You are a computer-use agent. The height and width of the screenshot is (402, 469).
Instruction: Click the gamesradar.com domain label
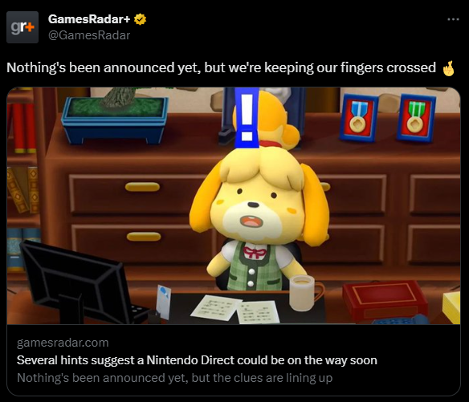tap(63, 343)
